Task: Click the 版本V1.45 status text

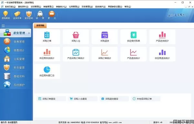Action: pyautogui.click(x=158, y=122)
